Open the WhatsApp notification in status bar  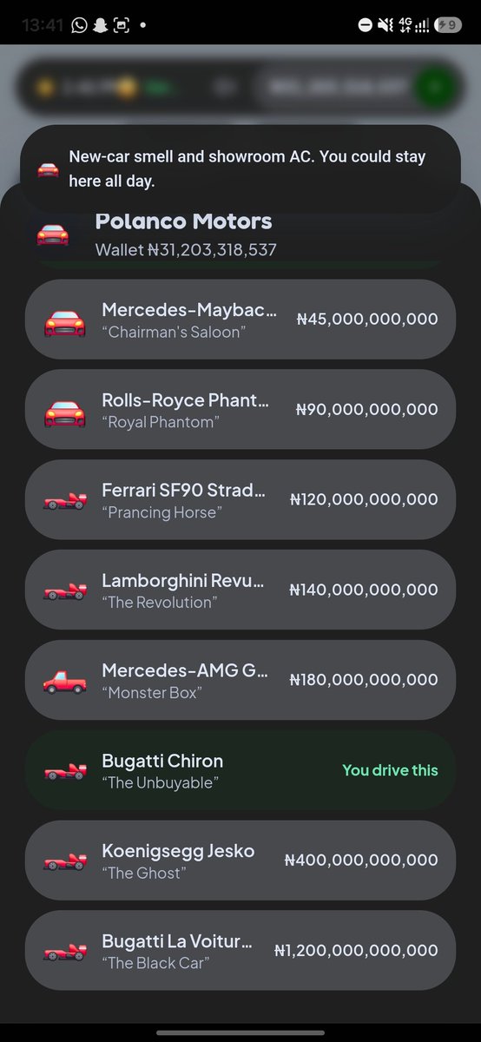[80, 25]
